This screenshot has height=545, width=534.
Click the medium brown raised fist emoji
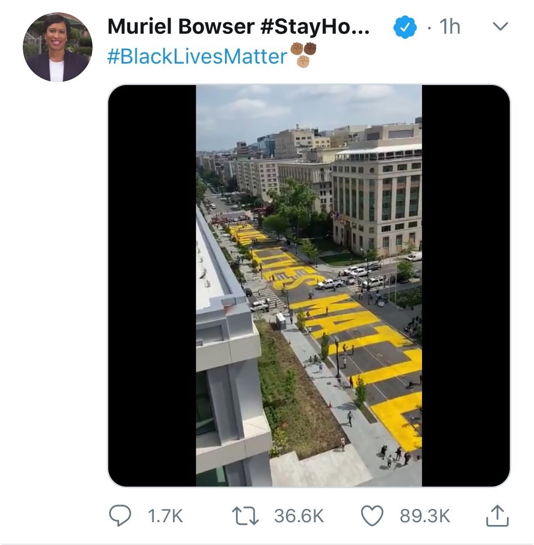point(297,48)
